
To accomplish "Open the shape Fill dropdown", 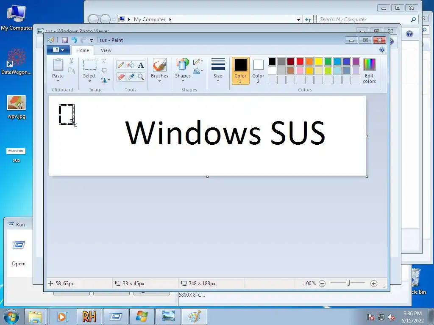I will 198,71.
